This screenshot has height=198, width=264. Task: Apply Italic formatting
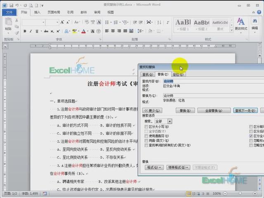31,31
